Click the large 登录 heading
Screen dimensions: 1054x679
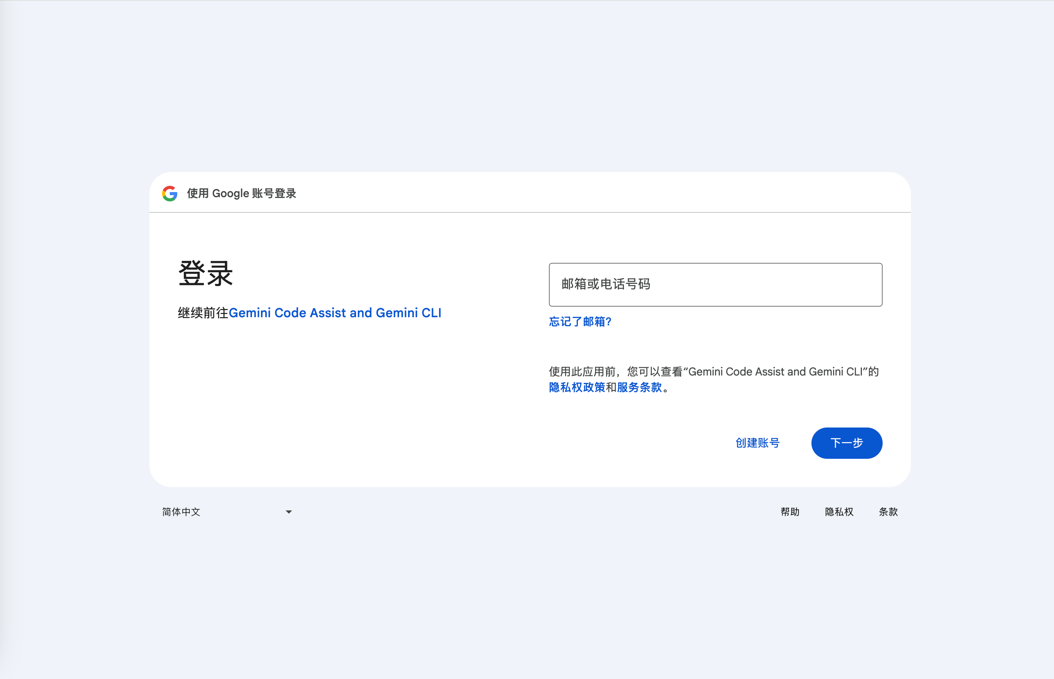pyautogui.click(x=205, y=273)
